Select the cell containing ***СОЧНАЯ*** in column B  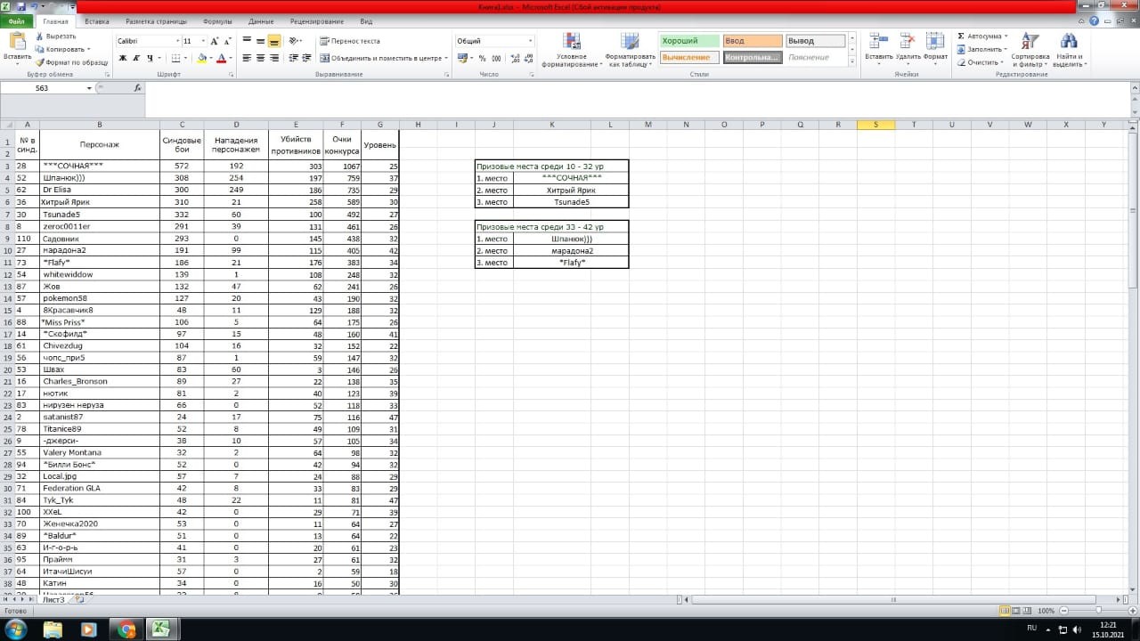pos(100,166)
